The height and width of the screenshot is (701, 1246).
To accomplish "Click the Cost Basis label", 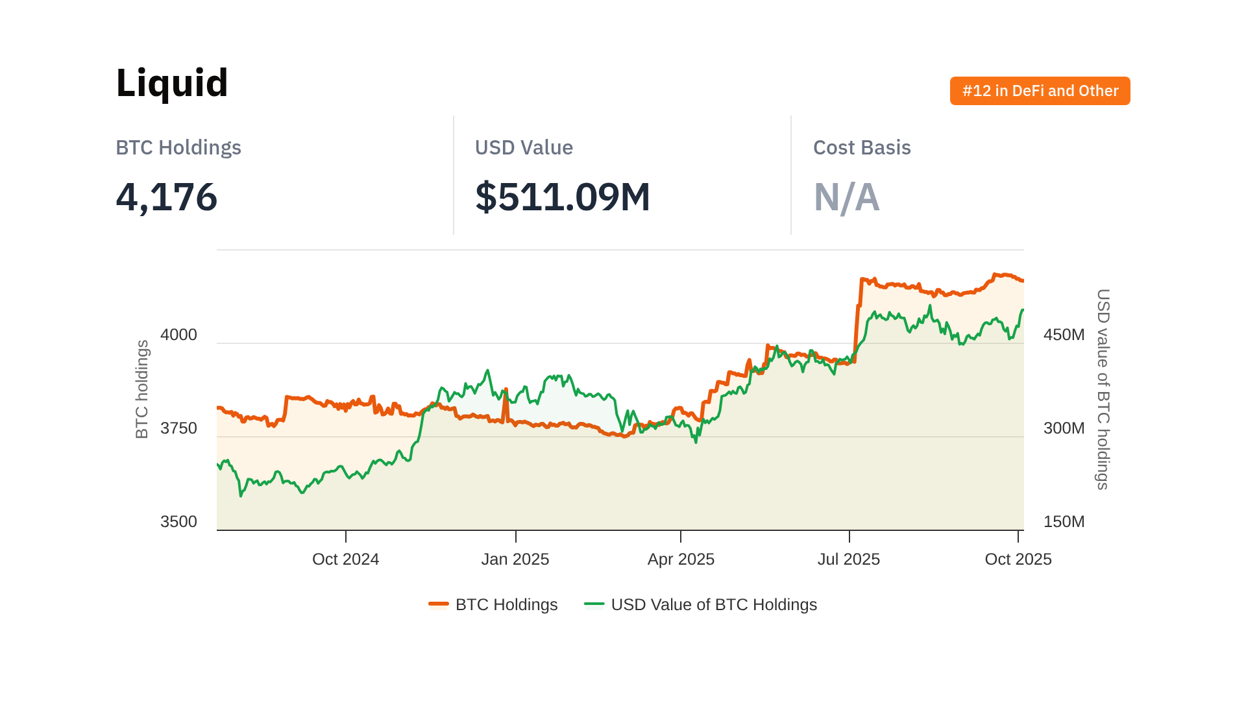I will click(862, 147).
